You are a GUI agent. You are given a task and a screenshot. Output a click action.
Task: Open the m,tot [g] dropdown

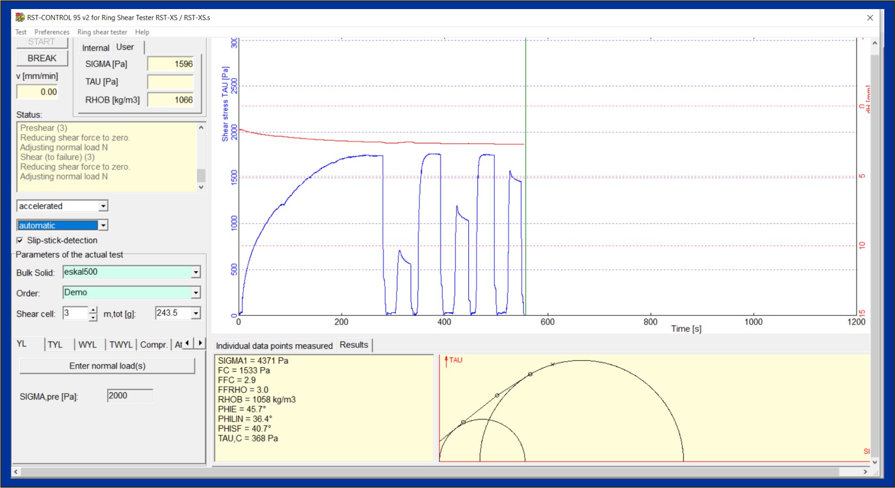click(196, 313)
